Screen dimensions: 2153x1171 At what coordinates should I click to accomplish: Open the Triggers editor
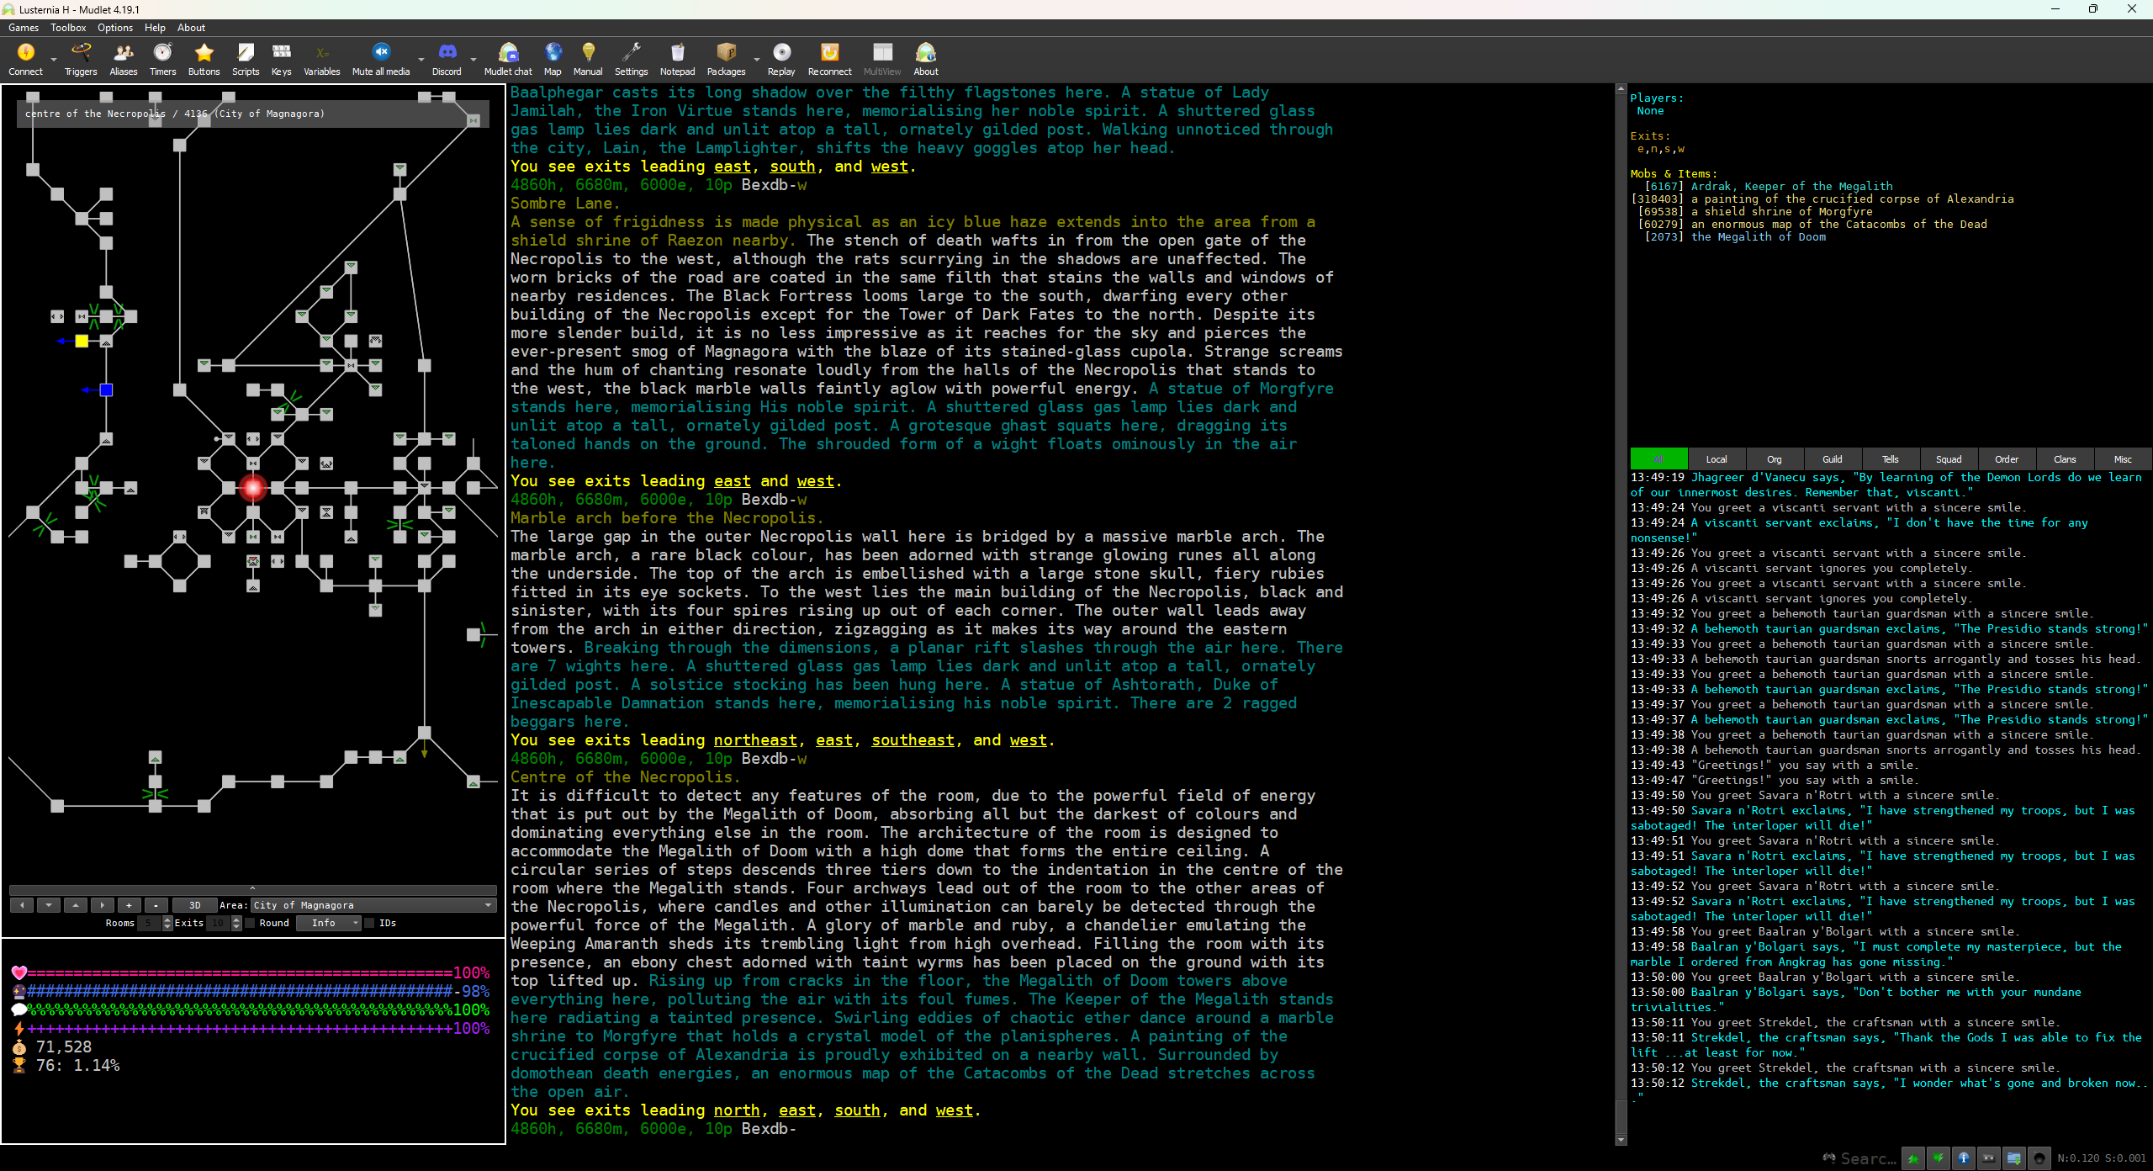point(80,57)
